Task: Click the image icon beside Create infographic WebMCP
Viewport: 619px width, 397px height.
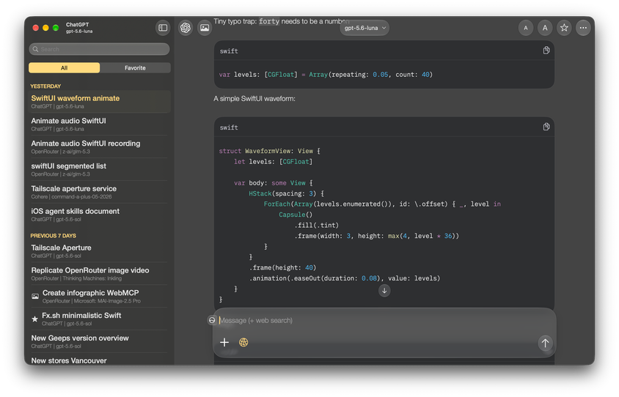Action: coord(35,296)
